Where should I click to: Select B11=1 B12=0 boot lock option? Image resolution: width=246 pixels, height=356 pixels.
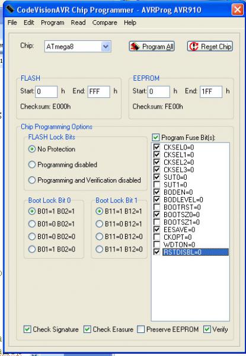(x=100, y=249)
